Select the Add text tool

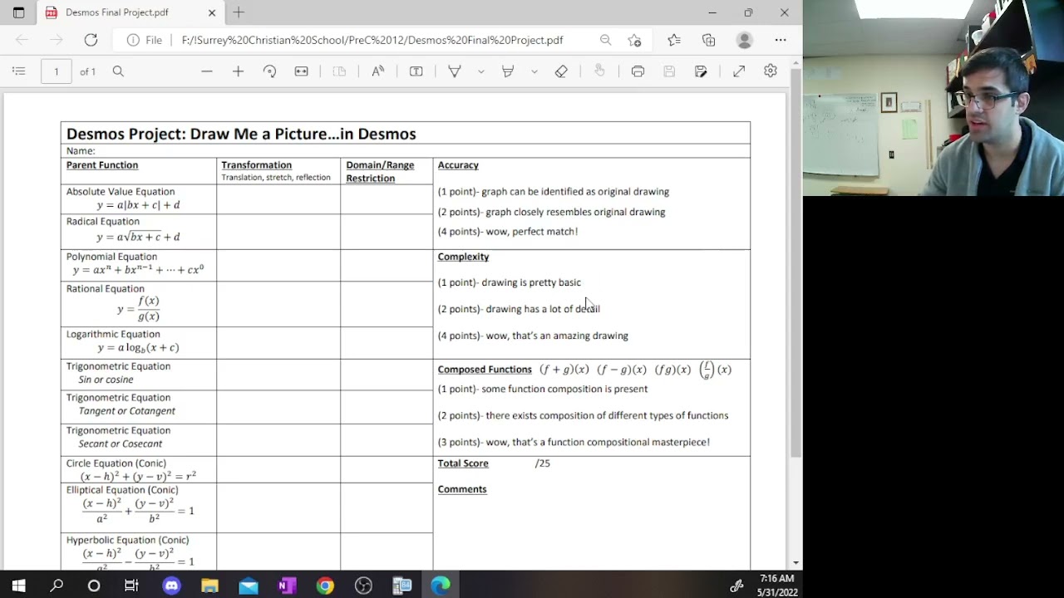416,71
